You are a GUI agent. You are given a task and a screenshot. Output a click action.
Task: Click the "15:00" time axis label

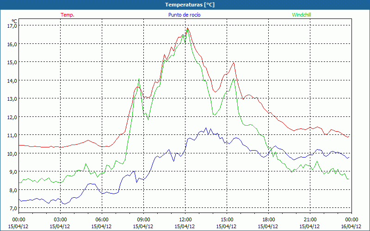point(227,220)
